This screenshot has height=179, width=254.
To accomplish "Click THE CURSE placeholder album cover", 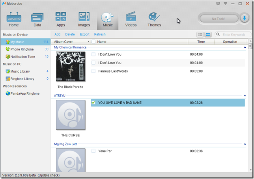I will tap(71, 115).
